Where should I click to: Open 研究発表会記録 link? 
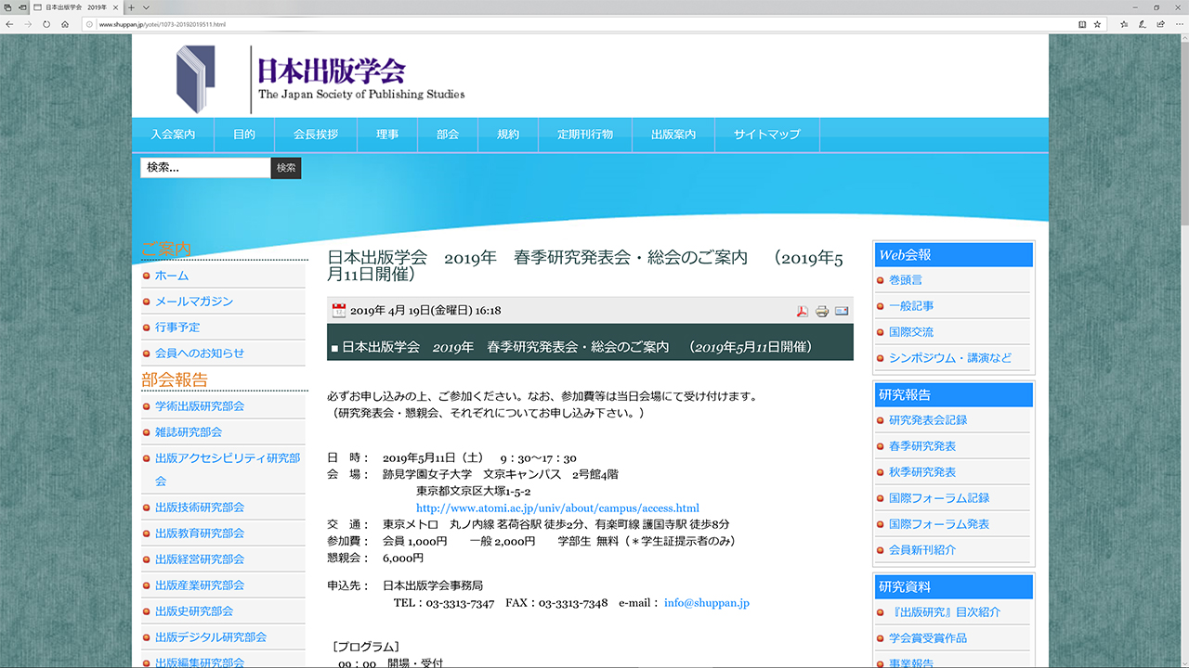pos(928,420)
